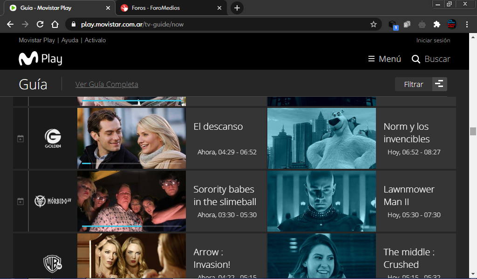
Task: Click the Hoy, 05:30 - 07:30 time
Action: coord(414,215)
